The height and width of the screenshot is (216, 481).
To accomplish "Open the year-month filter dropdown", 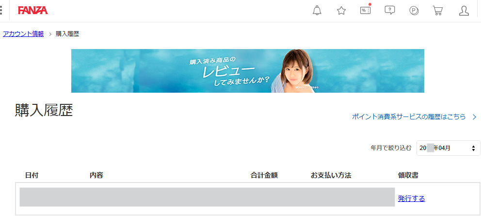I will tap(448, 148).
